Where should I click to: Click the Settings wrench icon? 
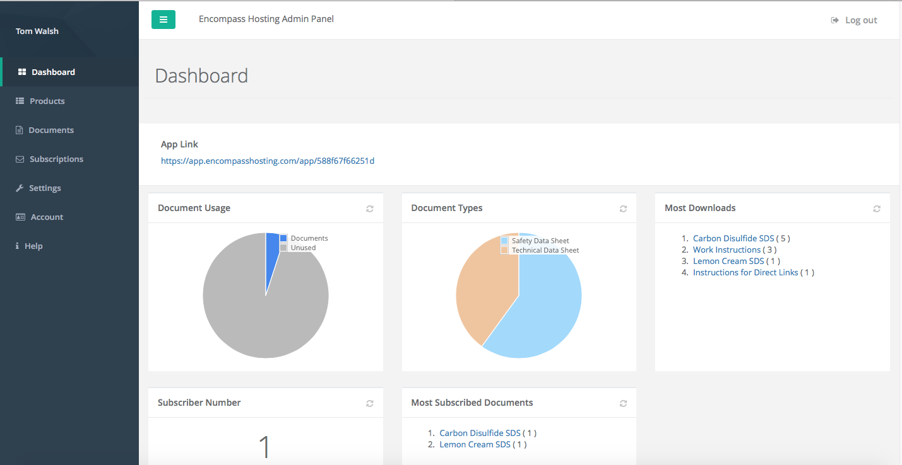(20, 188)
